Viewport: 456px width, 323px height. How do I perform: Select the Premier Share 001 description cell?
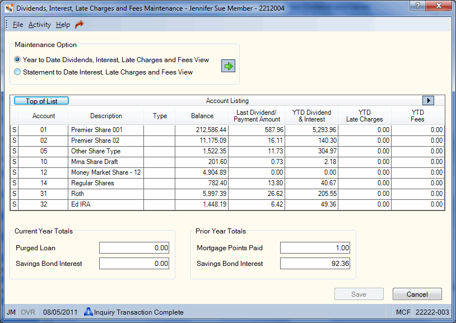click(106, 130)
